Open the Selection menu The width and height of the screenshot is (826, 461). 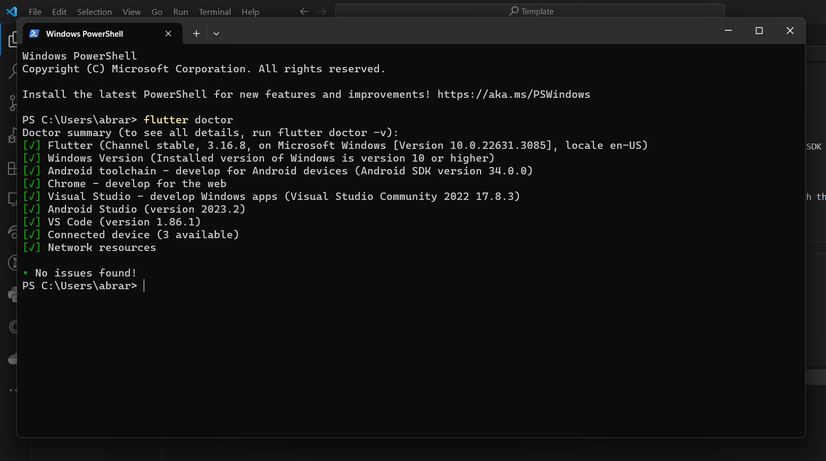pos(94,12)
